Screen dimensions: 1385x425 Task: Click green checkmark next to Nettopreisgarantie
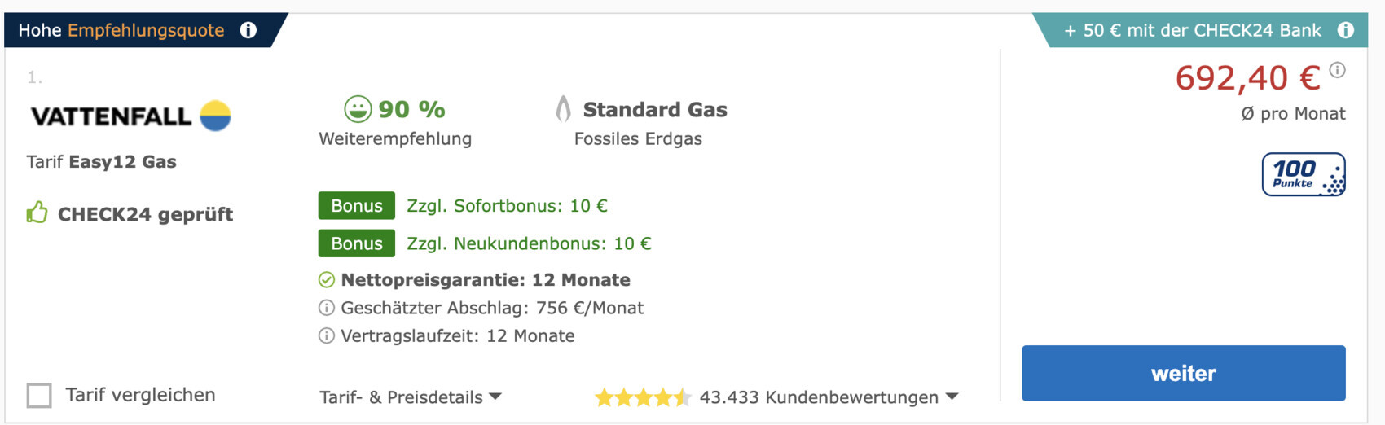pyautogui.click(x=326, y=280)
